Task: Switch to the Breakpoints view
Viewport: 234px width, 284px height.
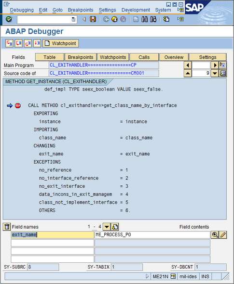Action: (81, 57)
